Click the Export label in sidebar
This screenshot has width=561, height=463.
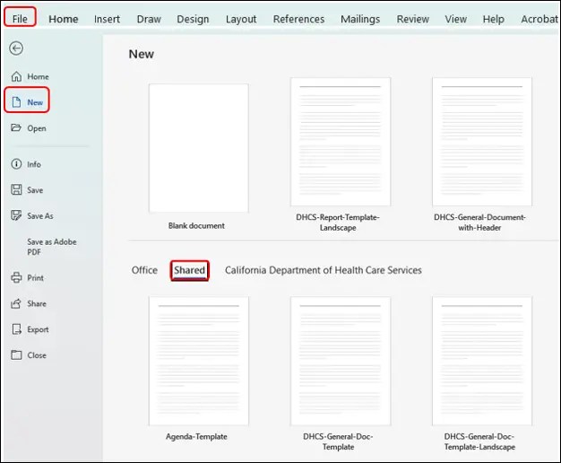point(38,329)
